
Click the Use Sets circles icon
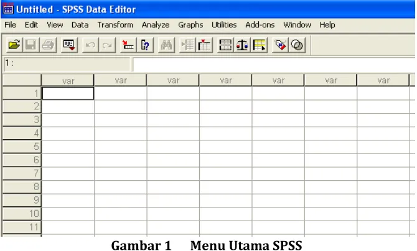[297, 45]
